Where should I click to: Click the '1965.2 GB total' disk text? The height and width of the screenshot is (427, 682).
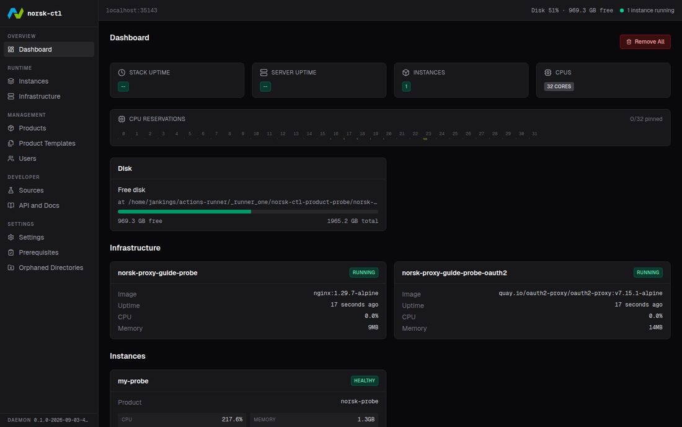[x=352, y=221]
